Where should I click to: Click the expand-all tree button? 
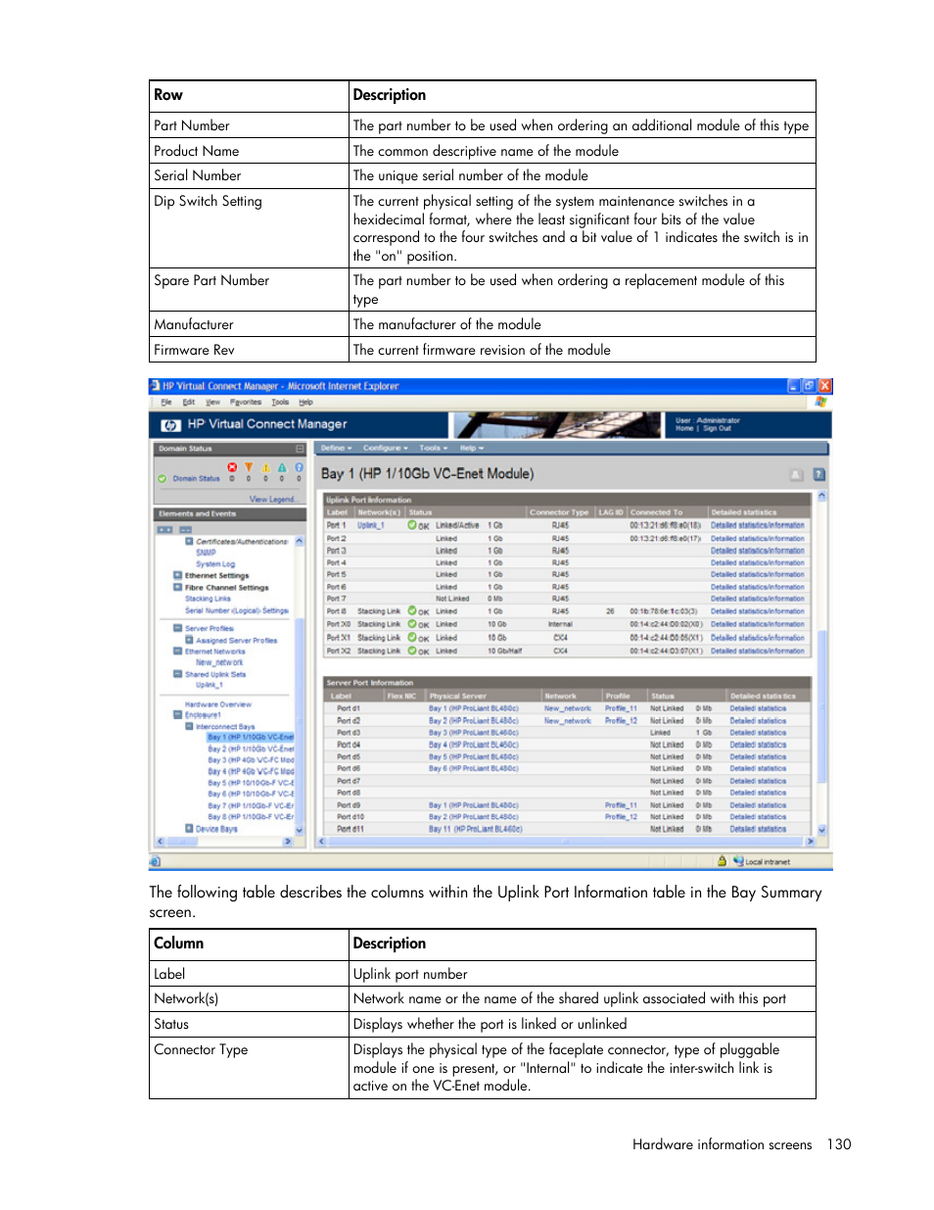(164, 529)
